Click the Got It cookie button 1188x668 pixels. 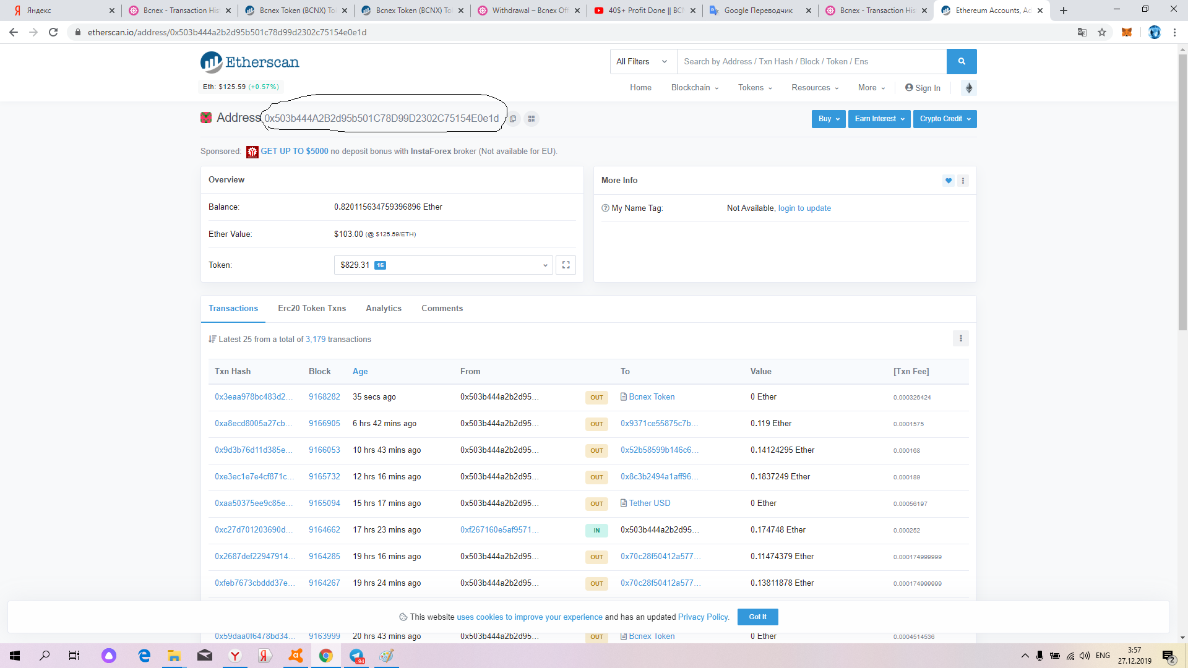coord(757,617)
